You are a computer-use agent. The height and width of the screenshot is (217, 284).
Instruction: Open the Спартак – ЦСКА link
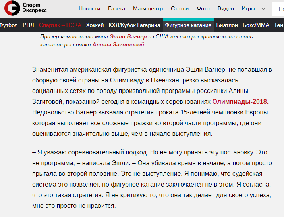coord(60,25)
